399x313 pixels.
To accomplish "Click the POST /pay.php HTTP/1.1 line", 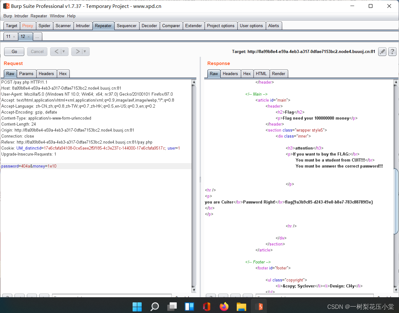I will pos(24,82).
